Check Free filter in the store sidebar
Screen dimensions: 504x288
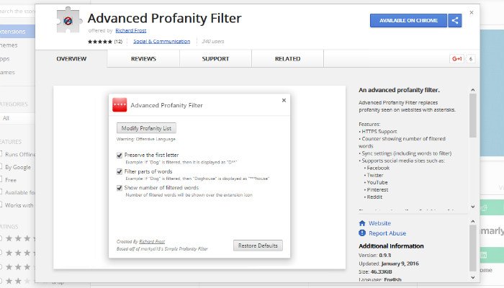[1, 180]
